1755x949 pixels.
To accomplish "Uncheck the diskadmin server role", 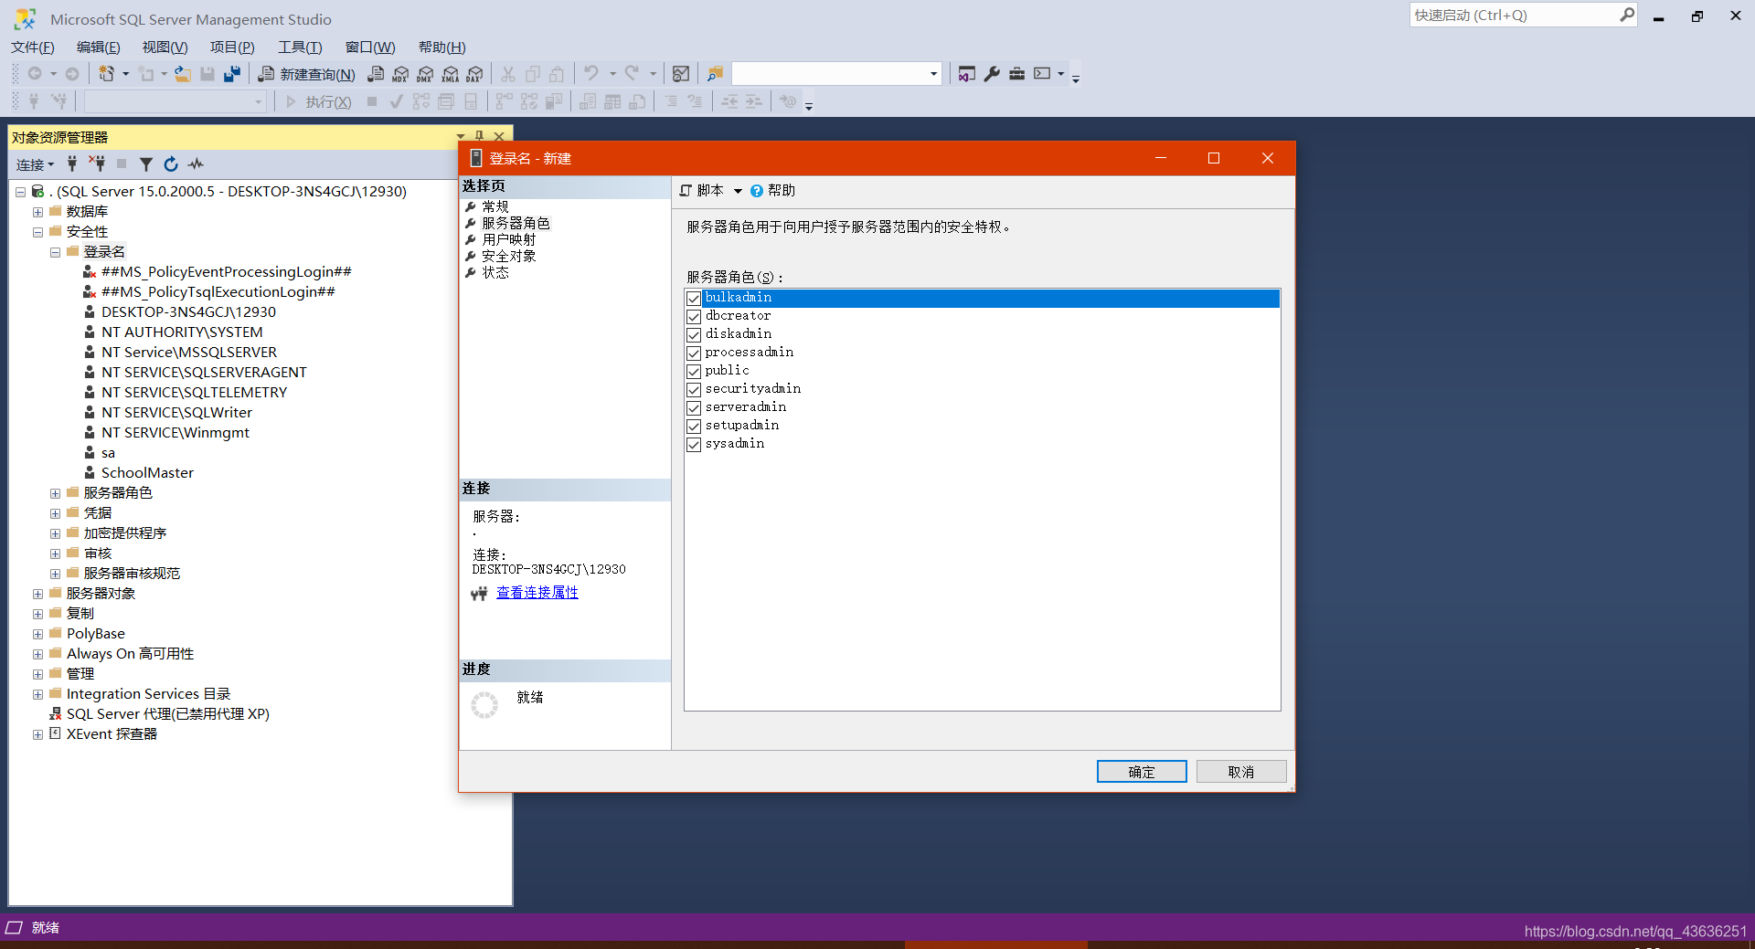I will [x=694, y=335].
